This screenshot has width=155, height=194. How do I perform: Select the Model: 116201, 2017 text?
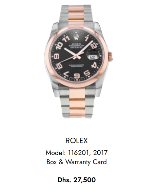77,153
